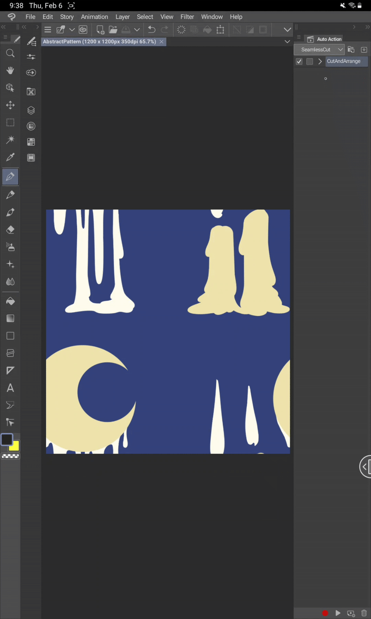The image size is (371, 619).
Task: Select the Gradient tool
Action: click(x=10, y=319)
